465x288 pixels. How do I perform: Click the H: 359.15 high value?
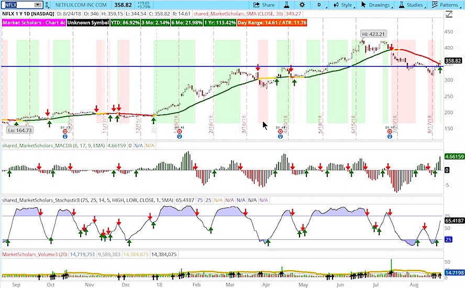coord(112,14)
